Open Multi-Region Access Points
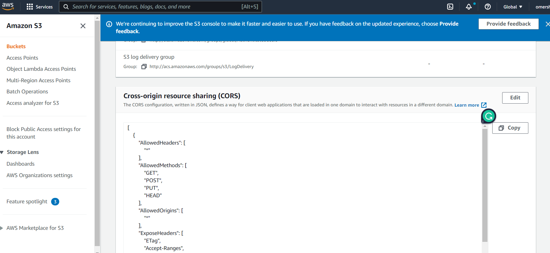 [x=38, y=80]
